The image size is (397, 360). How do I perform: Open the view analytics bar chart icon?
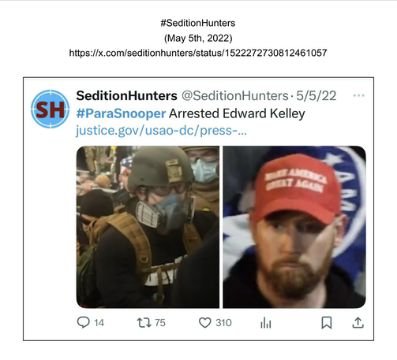266,323
